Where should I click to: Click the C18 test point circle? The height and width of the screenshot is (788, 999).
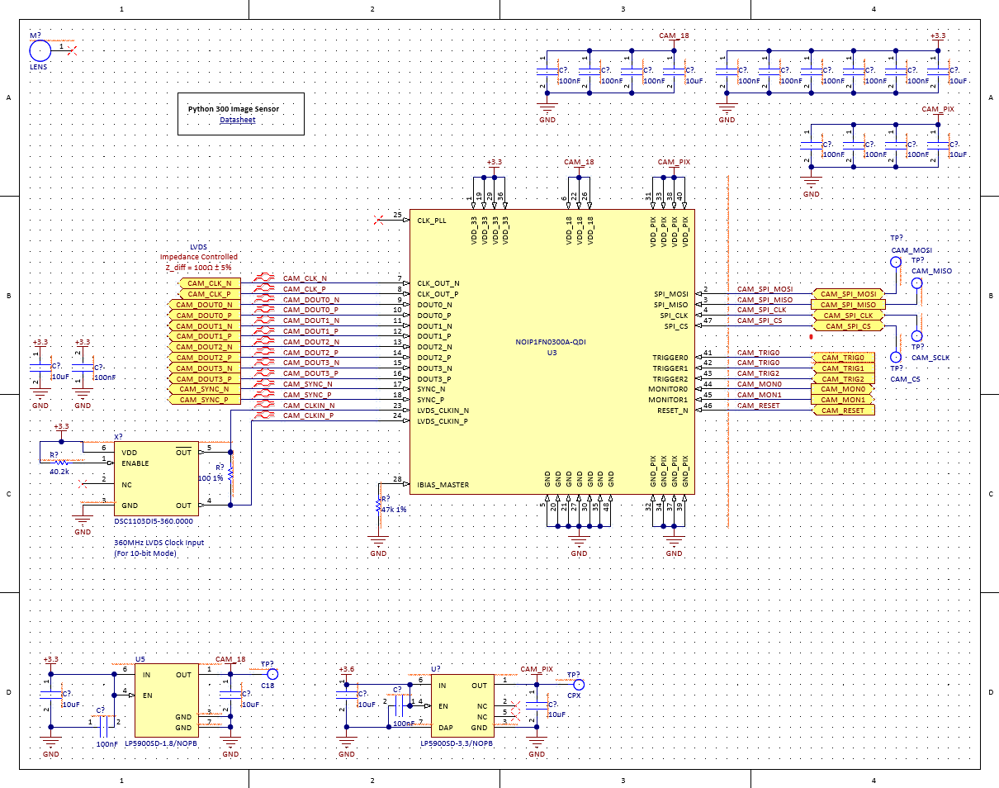273,673
